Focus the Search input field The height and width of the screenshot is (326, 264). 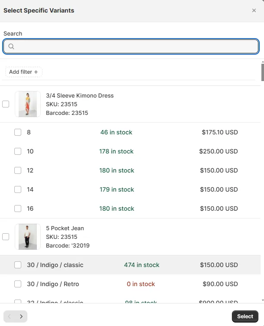point(131,46)
